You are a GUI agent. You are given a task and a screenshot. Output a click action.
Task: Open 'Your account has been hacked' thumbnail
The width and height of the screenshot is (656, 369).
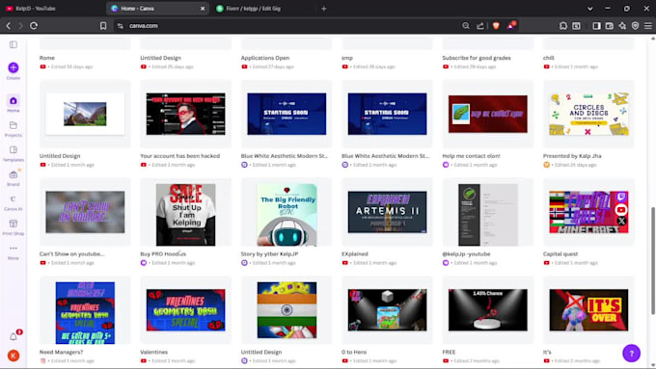tap(186, 114)
